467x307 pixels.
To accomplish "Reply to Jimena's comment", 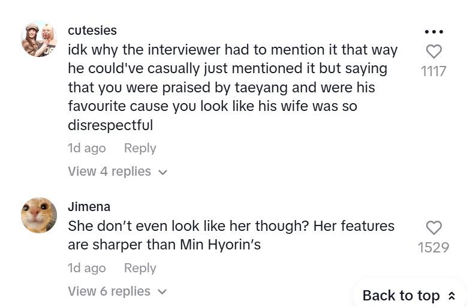I will (140, 268).
